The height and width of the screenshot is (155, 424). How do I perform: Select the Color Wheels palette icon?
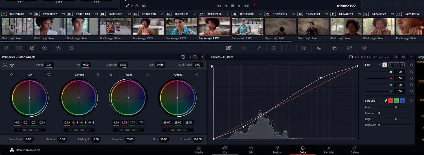(32, 48)
